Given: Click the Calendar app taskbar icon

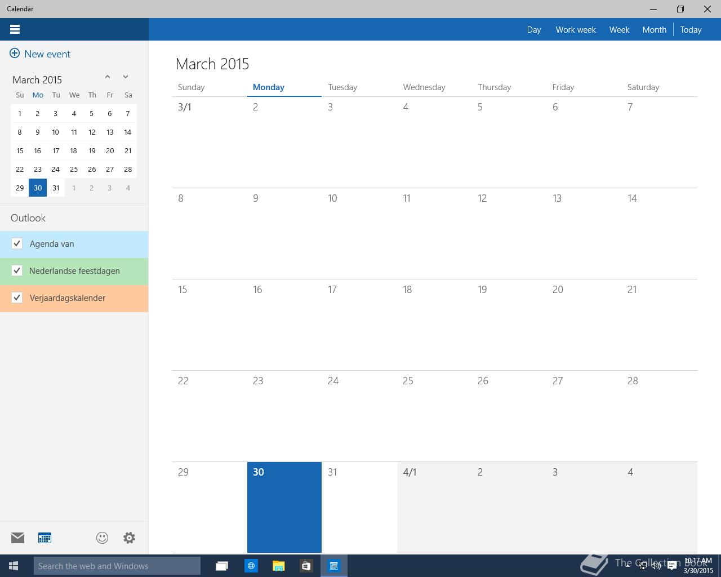Looking at the screenshot, I should pos(334,566).
